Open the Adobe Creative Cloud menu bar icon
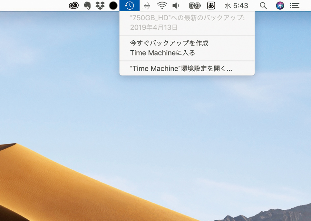 (74, 5)
